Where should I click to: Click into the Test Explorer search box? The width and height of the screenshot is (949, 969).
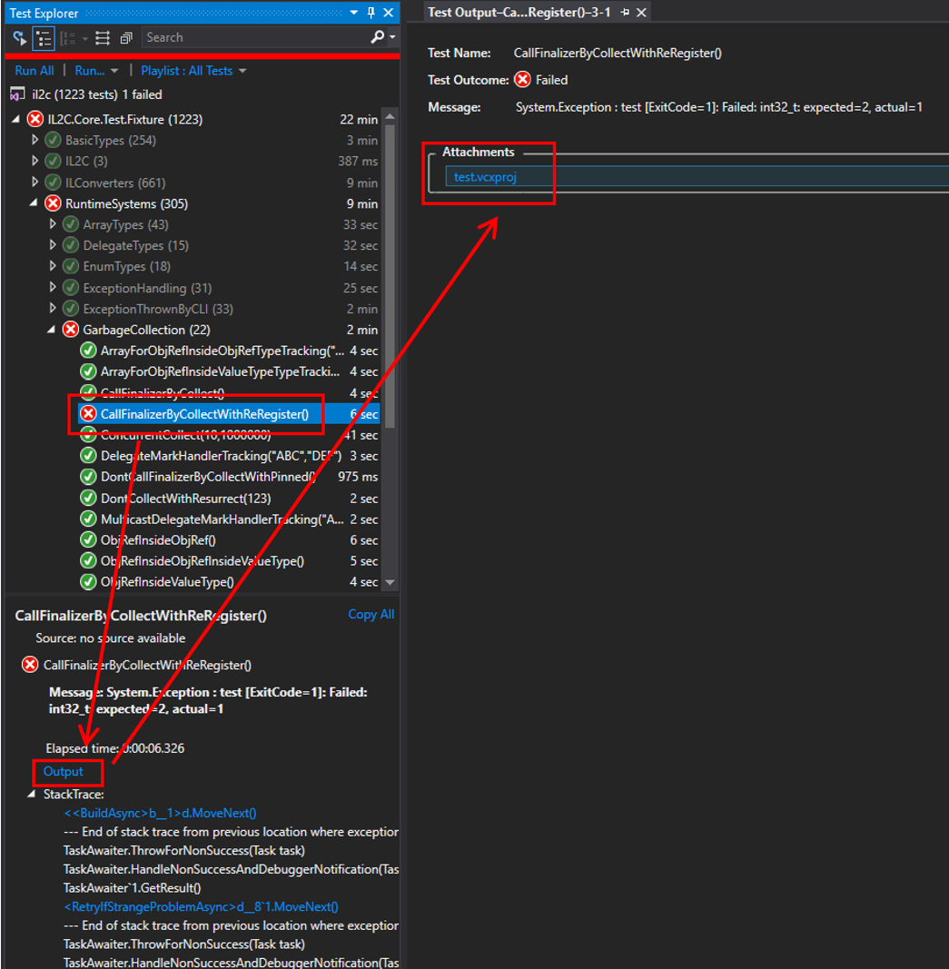(254, 37)
